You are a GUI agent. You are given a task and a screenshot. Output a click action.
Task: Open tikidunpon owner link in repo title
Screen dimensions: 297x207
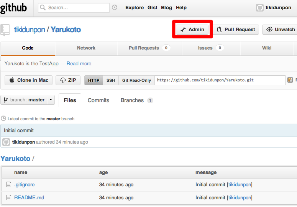click(x=30, y=30)
